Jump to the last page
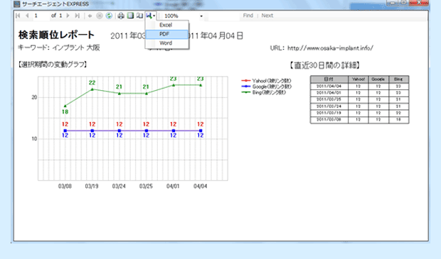Image resolution: width=441 pixels, height=259 pixels. [77, 16]
